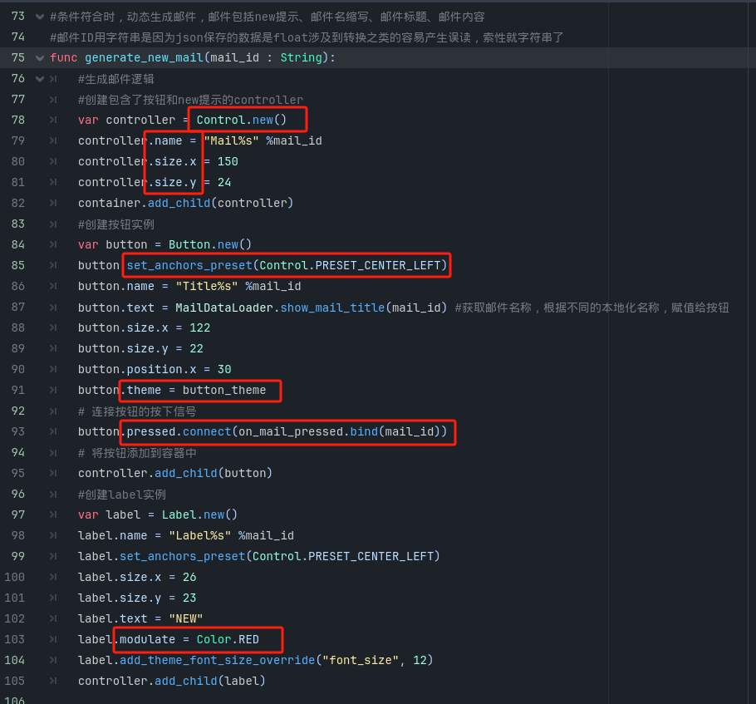Collapse the comment fold arrow on line 76

click(40, 79)
